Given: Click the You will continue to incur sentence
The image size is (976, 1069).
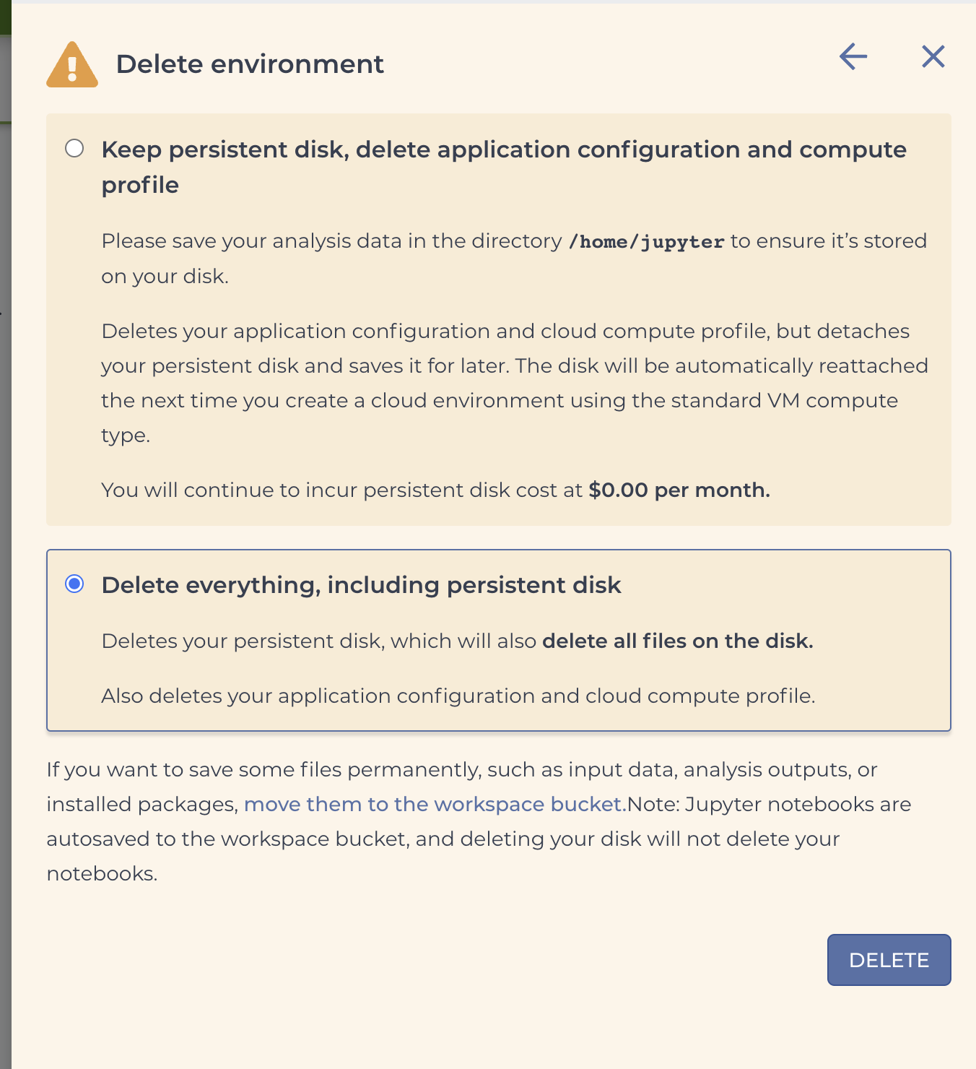Looking at the screenshot, I should pos(435,490).
